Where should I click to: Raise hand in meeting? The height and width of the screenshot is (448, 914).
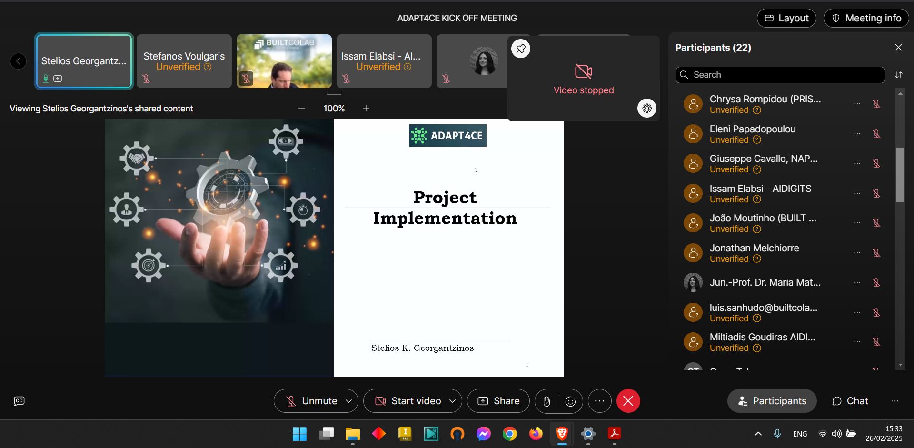pyautogui.click(x=546, y=401)
